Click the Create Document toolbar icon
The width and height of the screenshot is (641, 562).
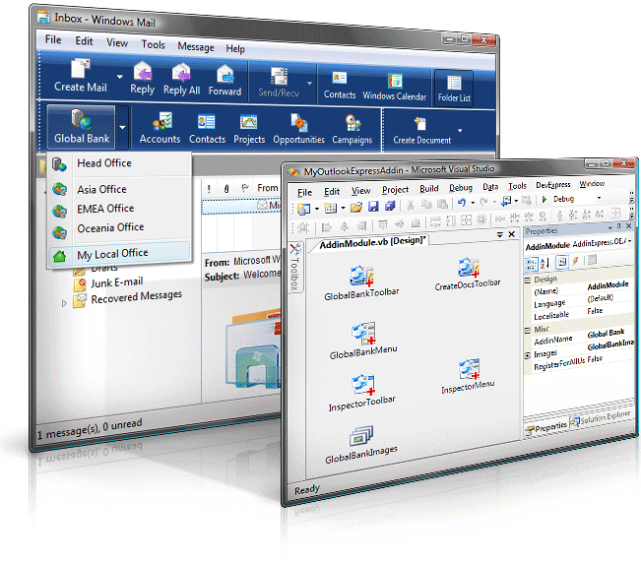(x=419, y=123)
